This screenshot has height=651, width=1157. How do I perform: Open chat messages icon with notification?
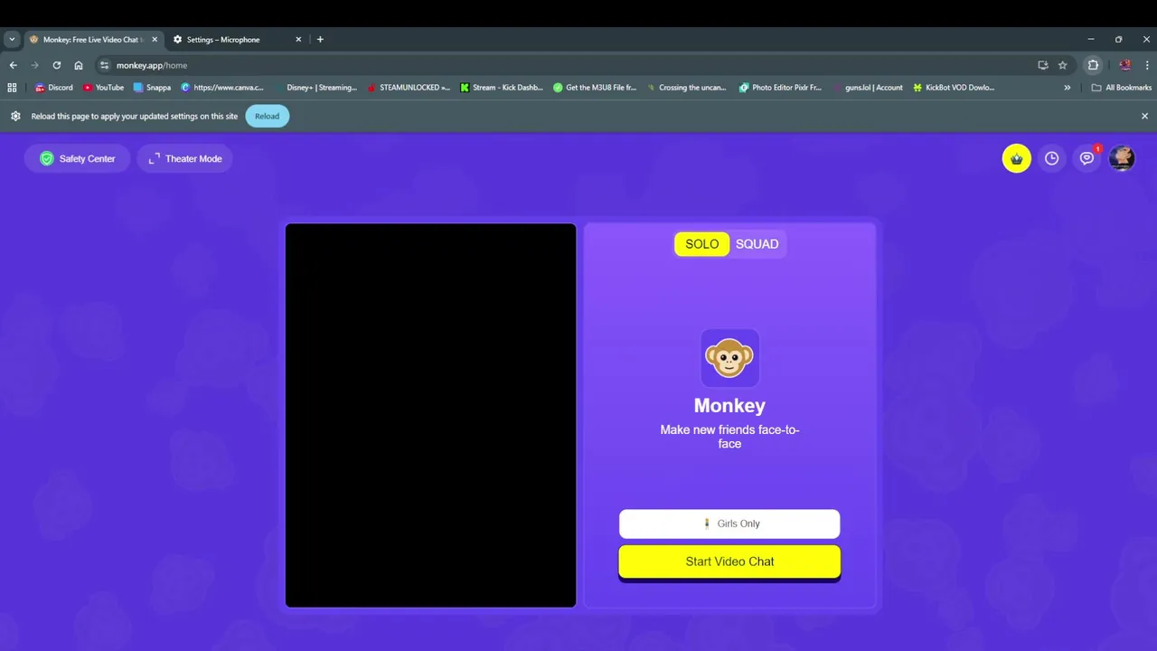click(1087, 158)
